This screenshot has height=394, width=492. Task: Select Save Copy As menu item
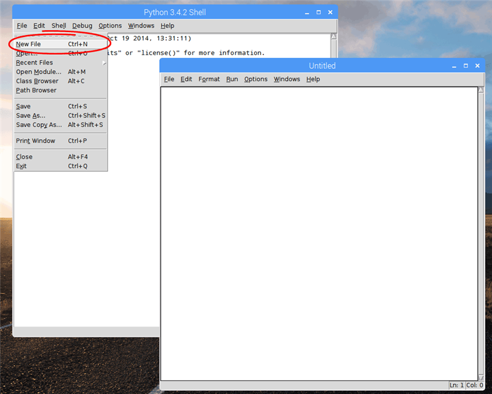39,125
